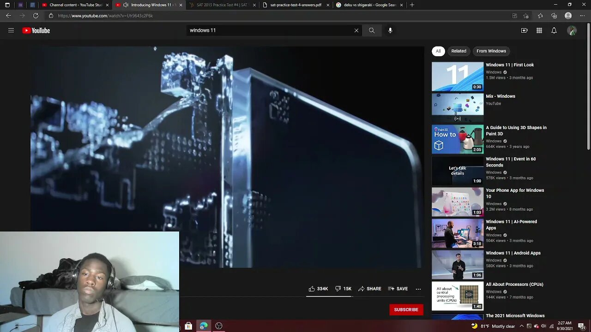Open Your Phone App for Windows 10 title
Screen dimensions: 591x332
(x=515, y=194)
